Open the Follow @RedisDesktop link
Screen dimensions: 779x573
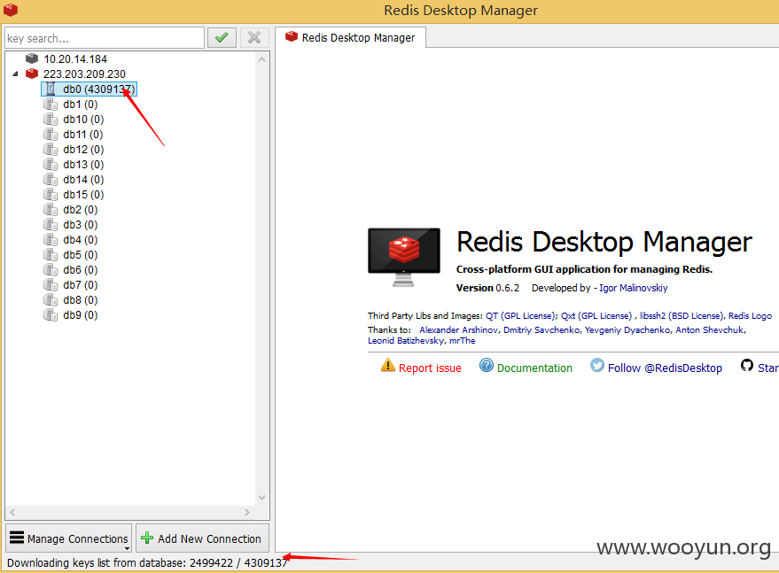click(665, 368)
